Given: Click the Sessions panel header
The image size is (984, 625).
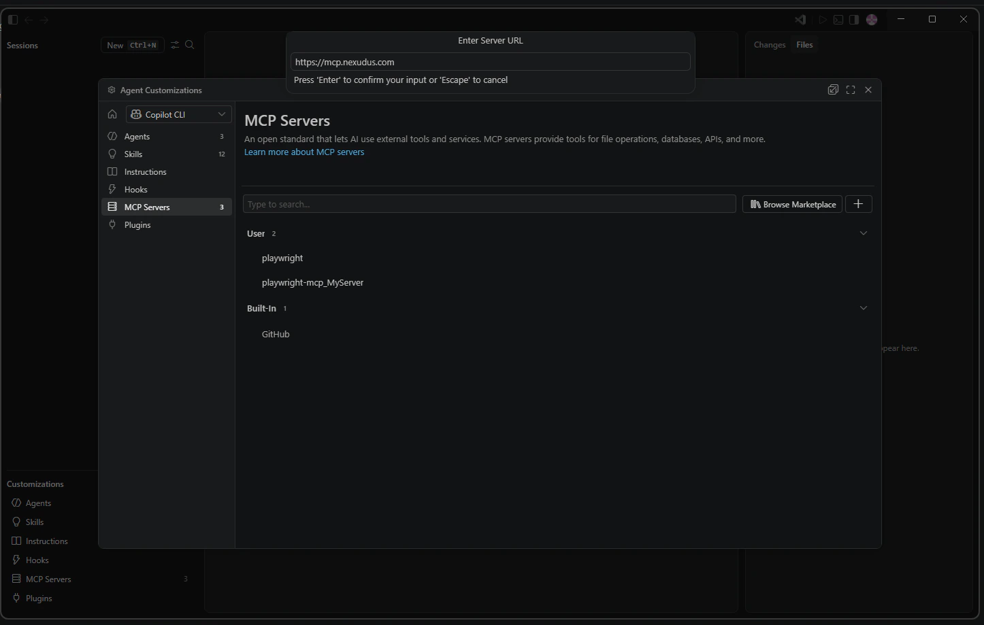Looking at the screenshot, I should pos(22,46).
